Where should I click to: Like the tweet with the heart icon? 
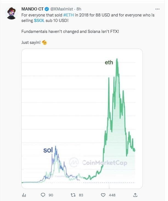[103, 195]
